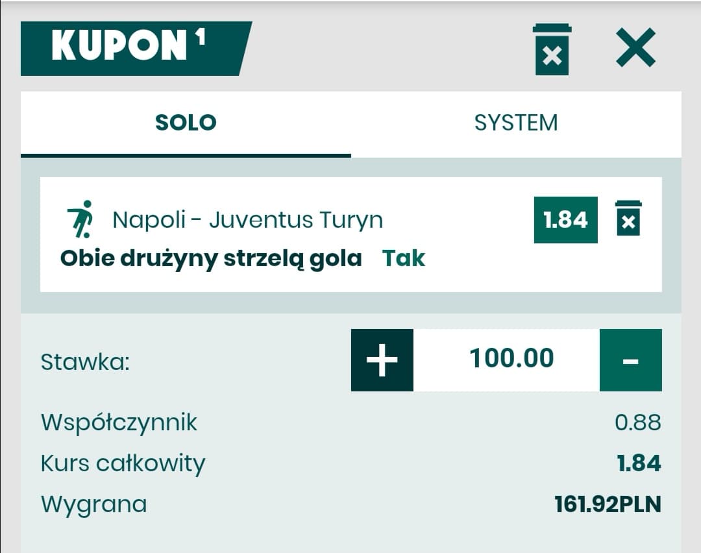701x553 pixels.
Task: Increase the stake with the plus button
Action: point(382,360)
